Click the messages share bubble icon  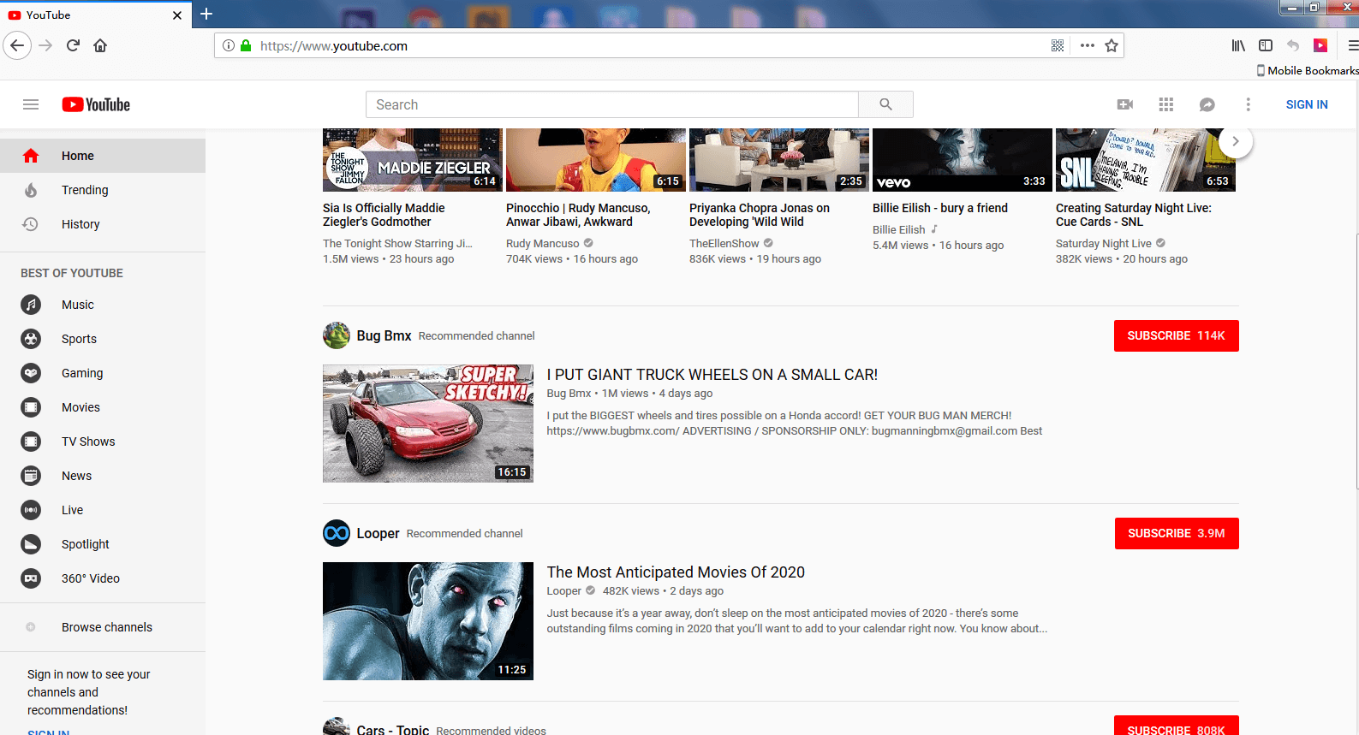tap(1207, 104)
